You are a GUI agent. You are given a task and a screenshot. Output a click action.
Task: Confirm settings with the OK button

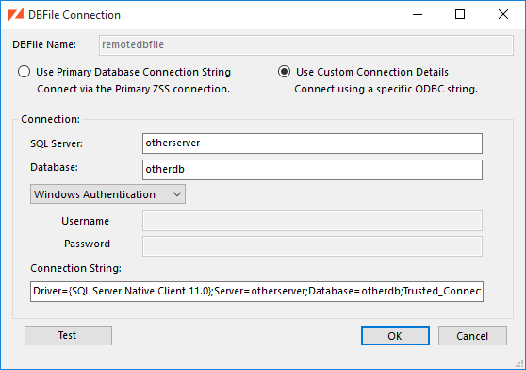[395, 335]
